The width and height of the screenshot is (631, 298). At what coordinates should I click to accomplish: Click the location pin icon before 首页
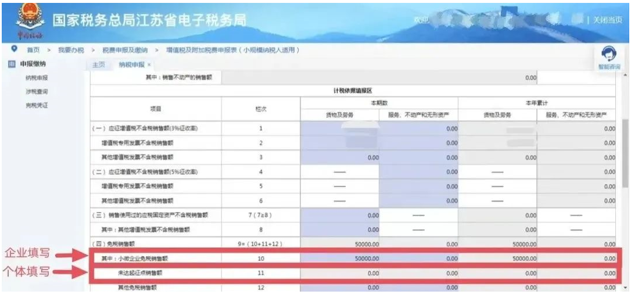[x=15, y=49]
